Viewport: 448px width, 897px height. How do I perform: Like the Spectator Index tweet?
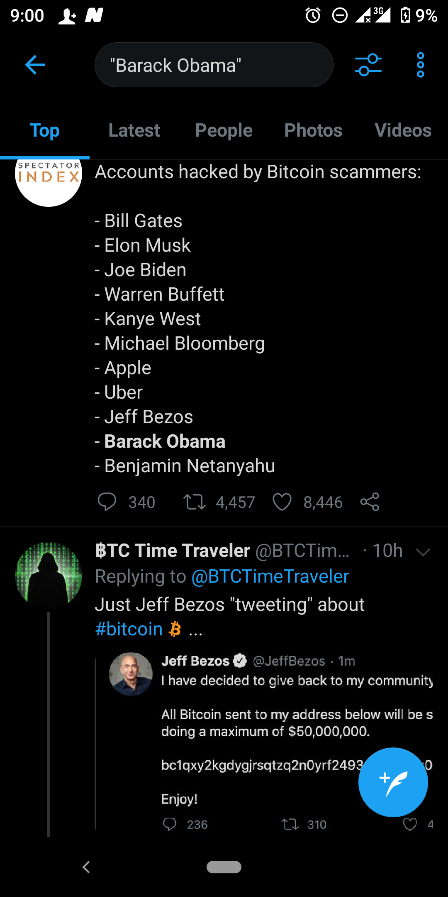click(x=282, y=502)
